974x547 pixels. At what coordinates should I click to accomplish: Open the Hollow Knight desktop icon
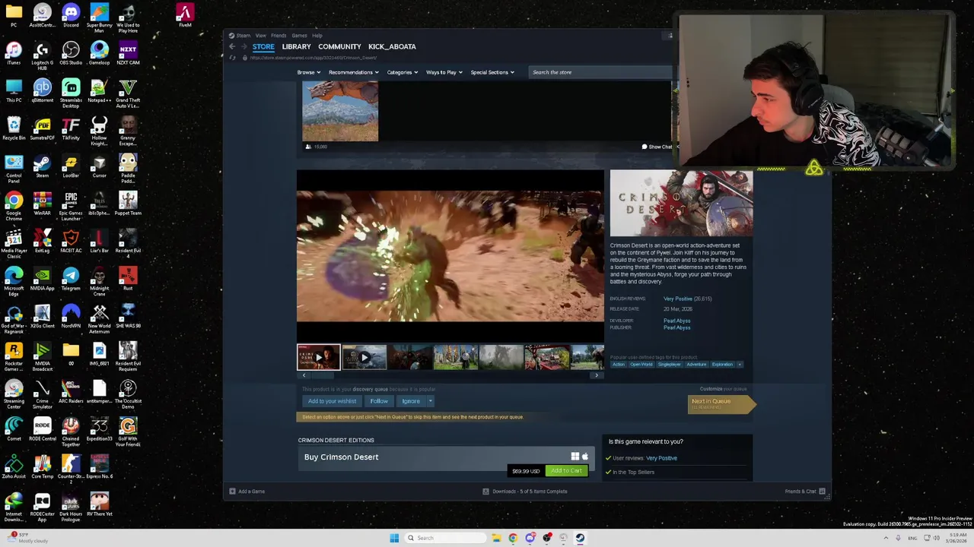click(99, 129)
